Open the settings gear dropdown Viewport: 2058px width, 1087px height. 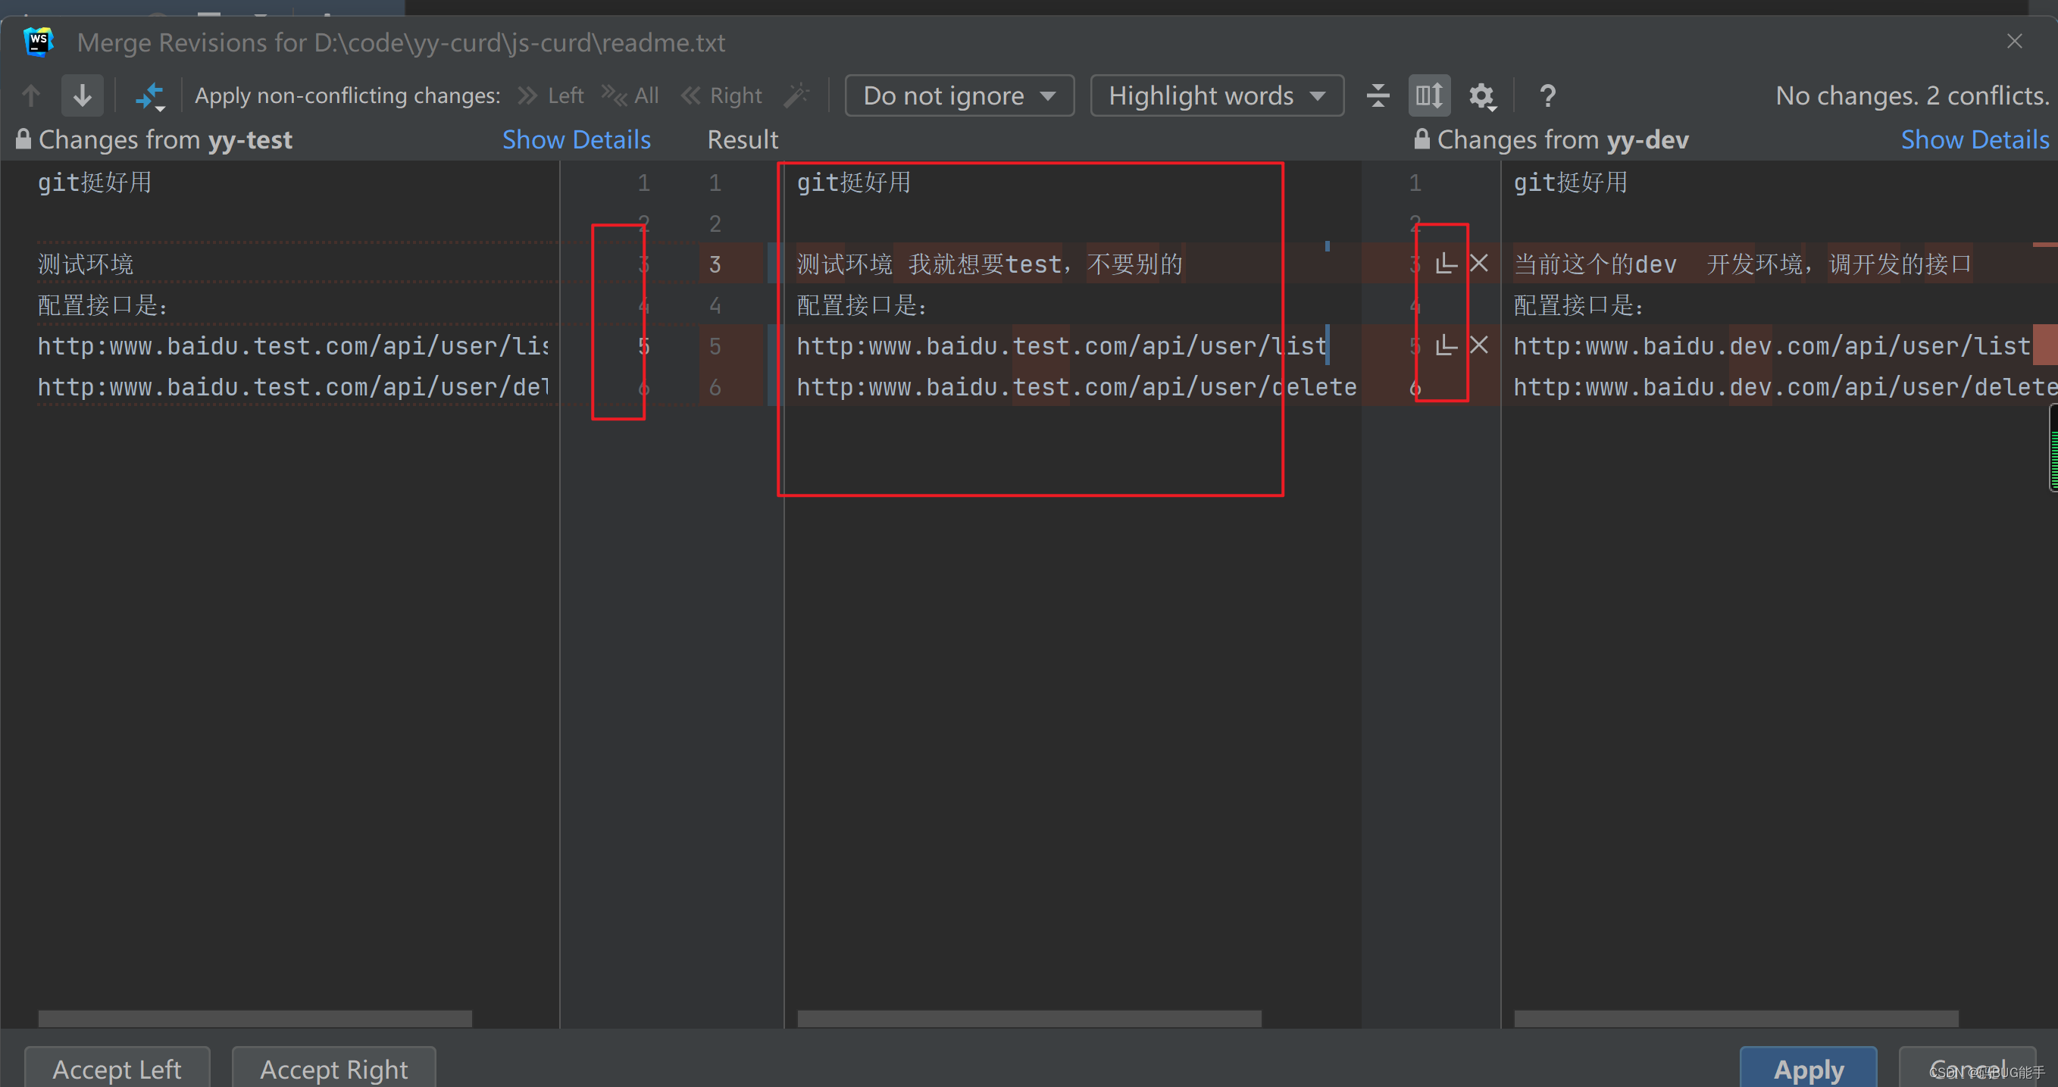point(1482,95)
